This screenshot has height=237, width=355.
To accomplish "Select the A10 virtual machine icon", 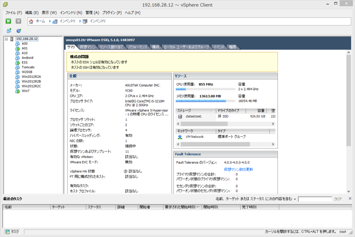I will click(x=17, y=53).
